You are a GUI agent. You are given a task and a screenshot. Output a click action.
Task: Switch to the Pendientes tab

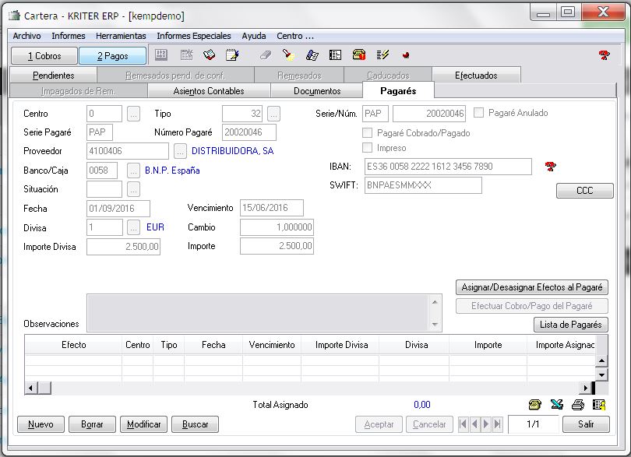(53, 76)
